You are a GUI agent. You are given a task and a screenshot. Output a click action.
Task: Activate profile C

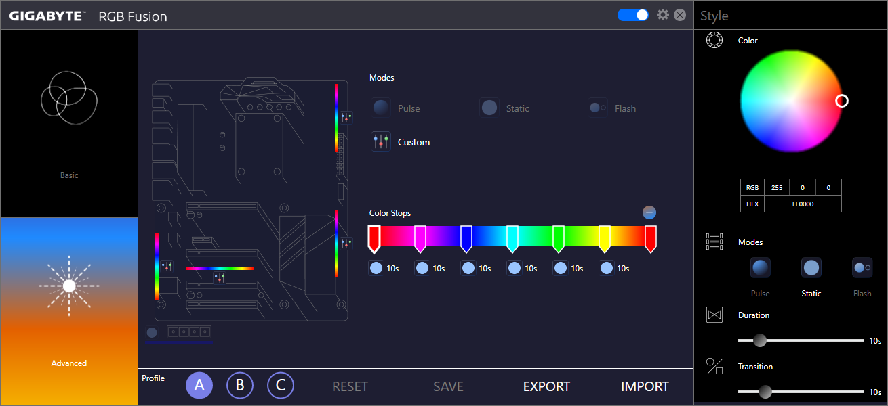pos(281,386)
